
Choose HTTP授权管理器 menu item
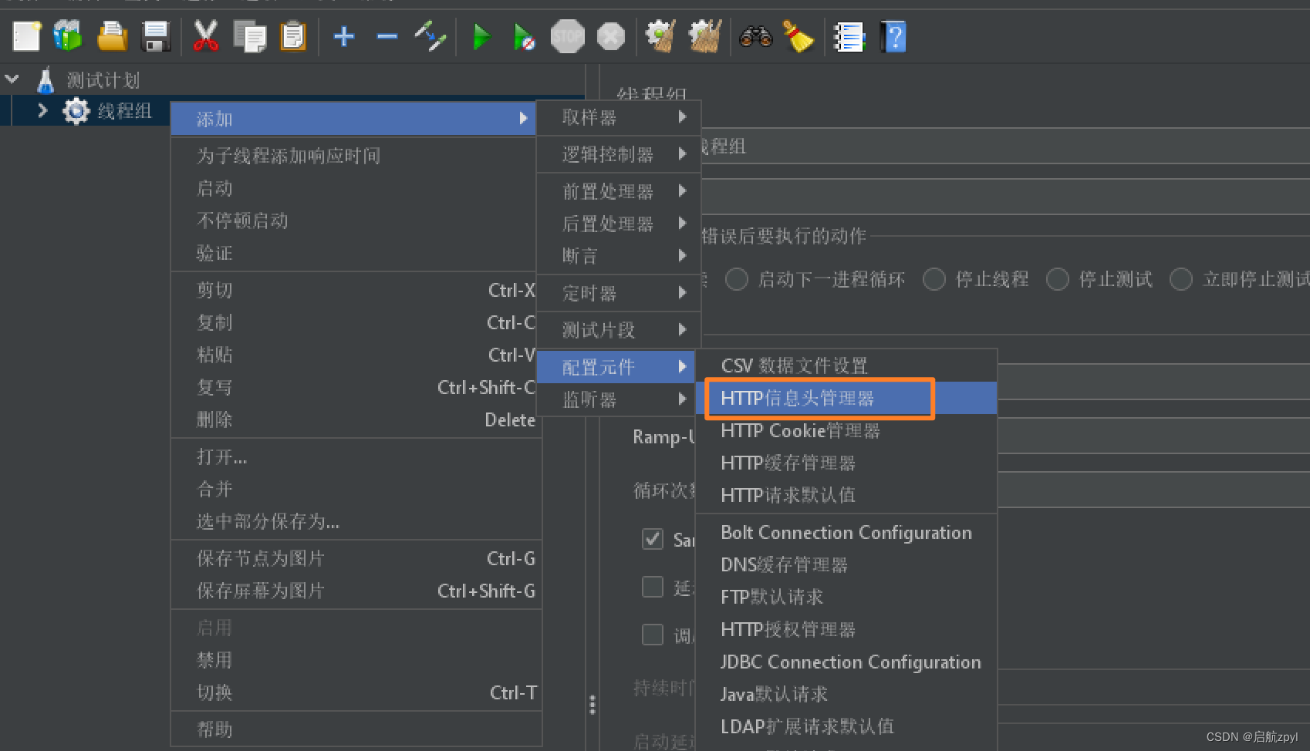pos(846,629)
